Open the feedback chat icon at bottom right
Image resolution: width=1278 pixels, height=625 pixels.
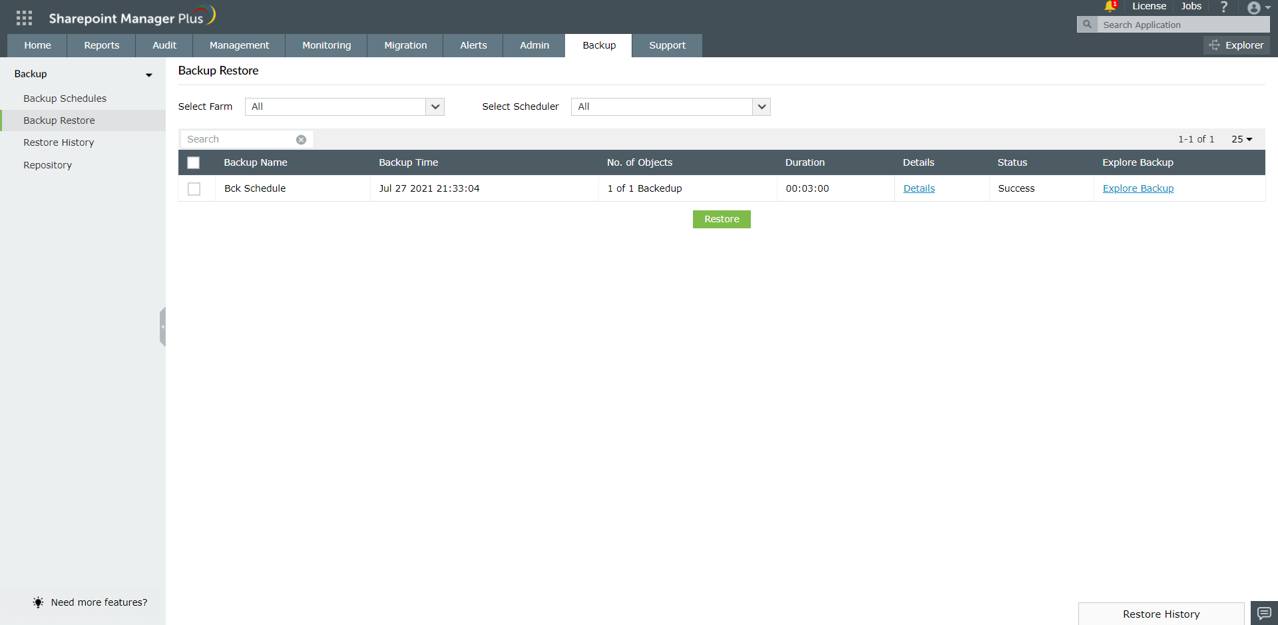point(1263,613)
